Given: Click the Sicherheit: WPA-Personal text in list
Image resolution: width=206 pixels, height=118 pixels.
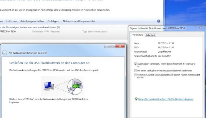Looking at the screenshot, I should (46, 32).
